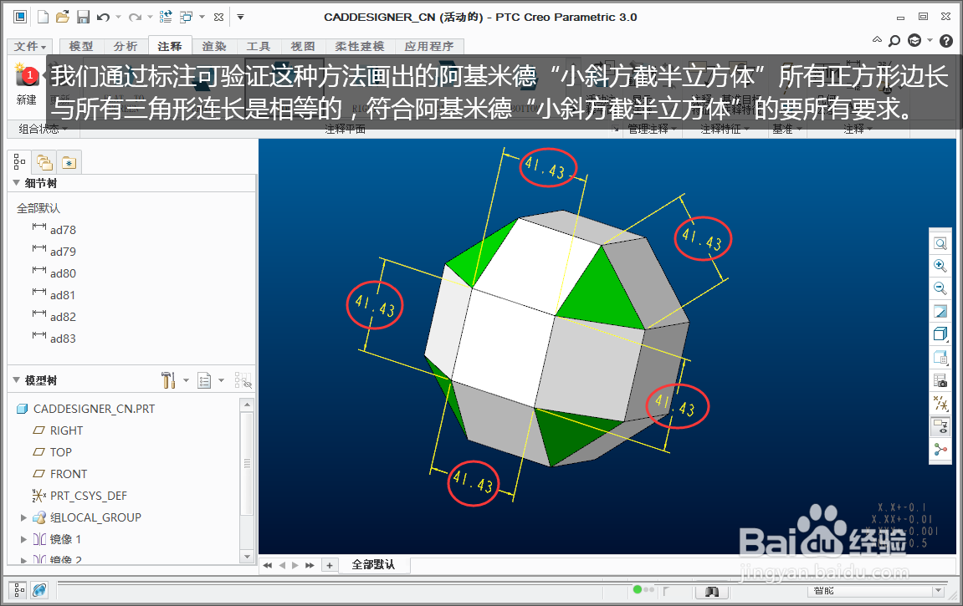
Task: Collapse the 细节树 detail tree section
Action: coord(17,183)
